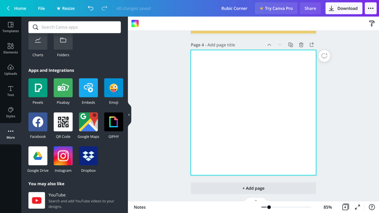This screenshot has width=379, height=213.
Task: Open the File menu
Action: [41, 9]
